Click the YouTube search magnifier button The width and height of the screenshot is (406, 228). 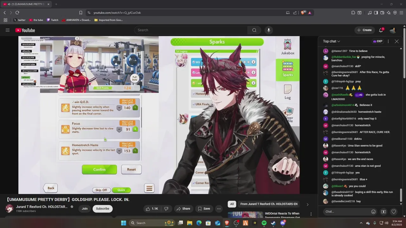254,30
